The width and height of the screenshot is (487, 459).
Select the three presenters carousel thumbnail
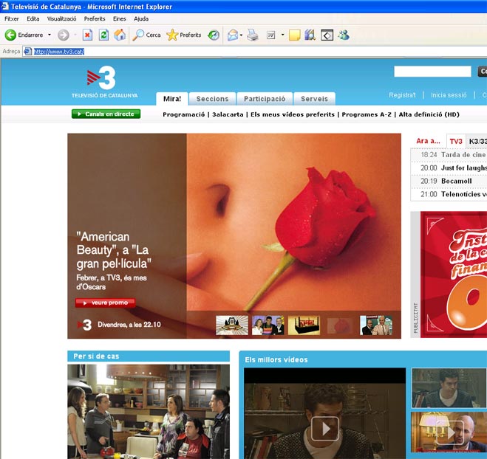268,325
